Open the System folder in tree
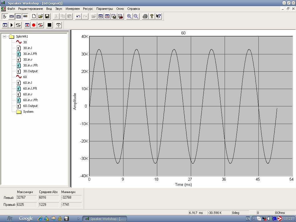The image size is (296, 222). [x=28, y=112]
